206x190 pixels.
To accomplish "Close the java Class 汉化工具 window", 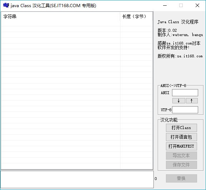I will [197, 5].
